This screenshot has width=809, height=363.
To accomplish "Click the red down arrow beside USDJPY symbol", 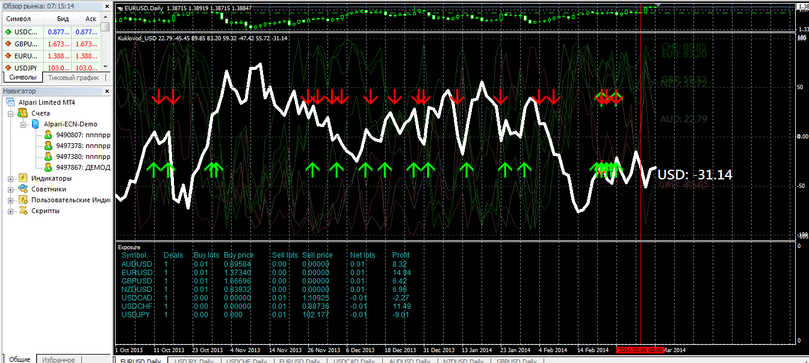I will pyautogui.click(x=8, y=67).
